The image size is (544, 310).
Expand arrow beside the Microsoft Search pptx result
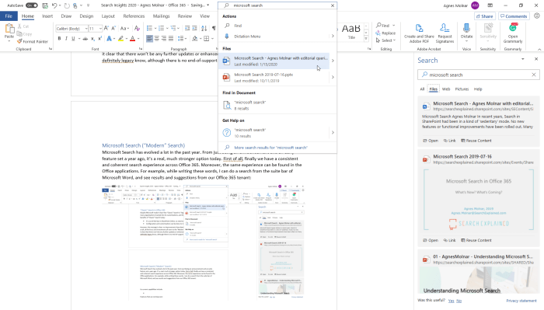pos(333,77)
